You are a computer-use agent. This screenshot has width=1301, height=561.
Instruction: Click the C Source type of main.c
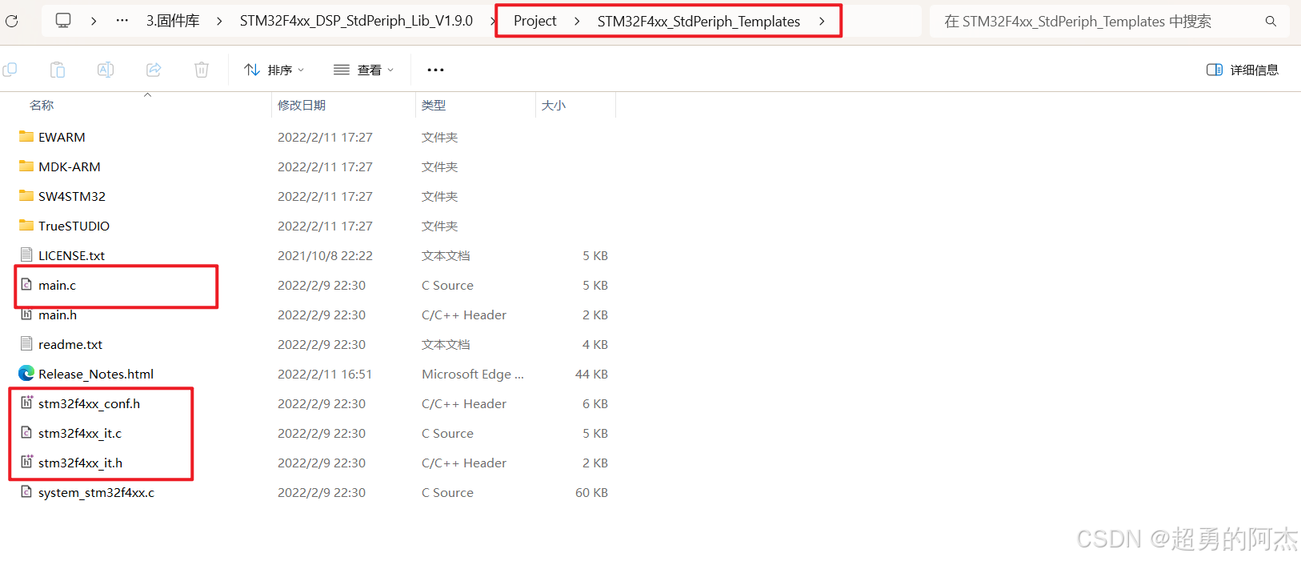pos(447,286)
